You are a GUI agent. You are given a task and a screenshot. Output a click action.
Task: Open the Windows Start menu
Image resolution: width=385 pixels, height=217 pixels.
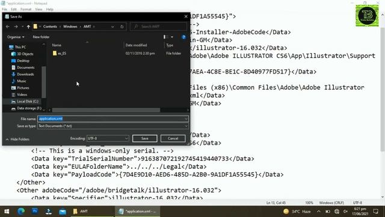[x=7, y=212]
